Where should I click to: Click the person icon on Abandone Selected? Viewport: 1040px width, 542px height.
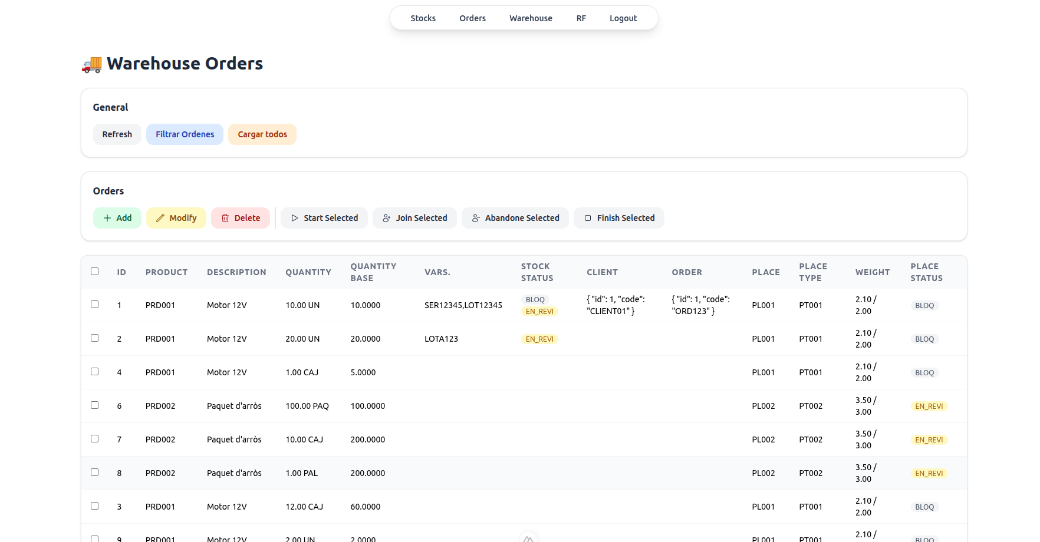click(476, 218)
